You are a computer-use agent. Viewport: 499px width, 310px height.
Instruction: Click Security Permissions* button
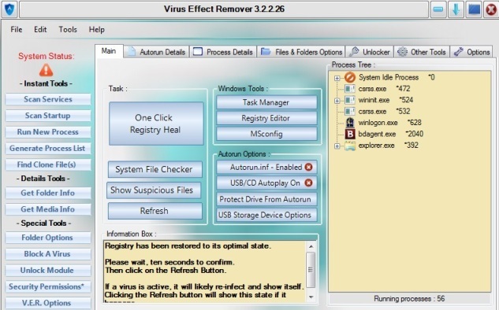(48, 286)
